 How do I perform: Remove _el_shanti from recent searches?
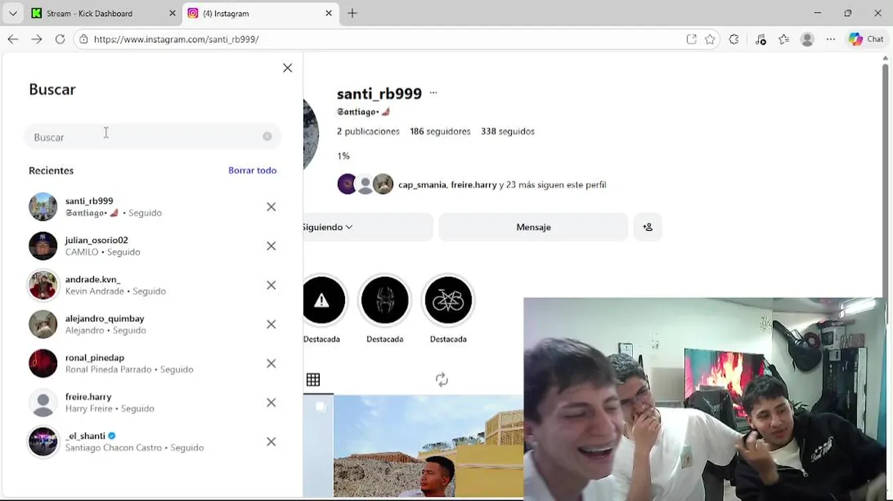coord(271,442)
